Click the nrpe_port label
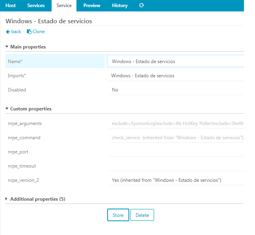The image size is (255, 235). pos(18,152)
